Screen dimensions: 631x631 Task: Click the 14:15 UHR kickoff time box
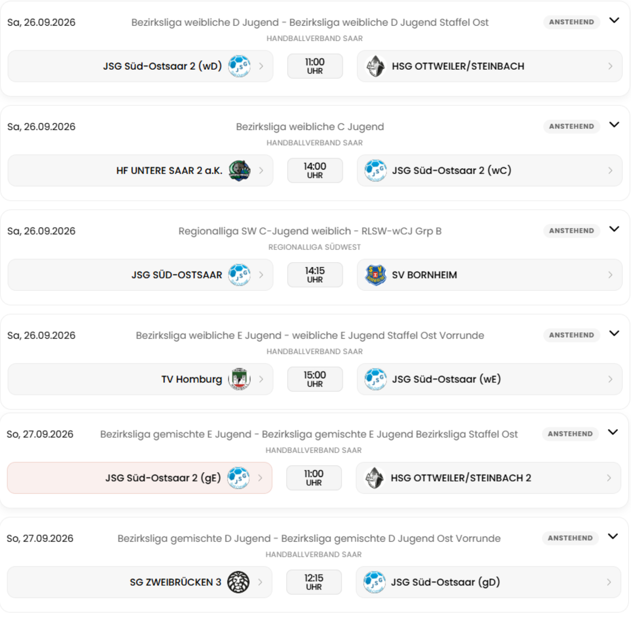pos(315,275)
